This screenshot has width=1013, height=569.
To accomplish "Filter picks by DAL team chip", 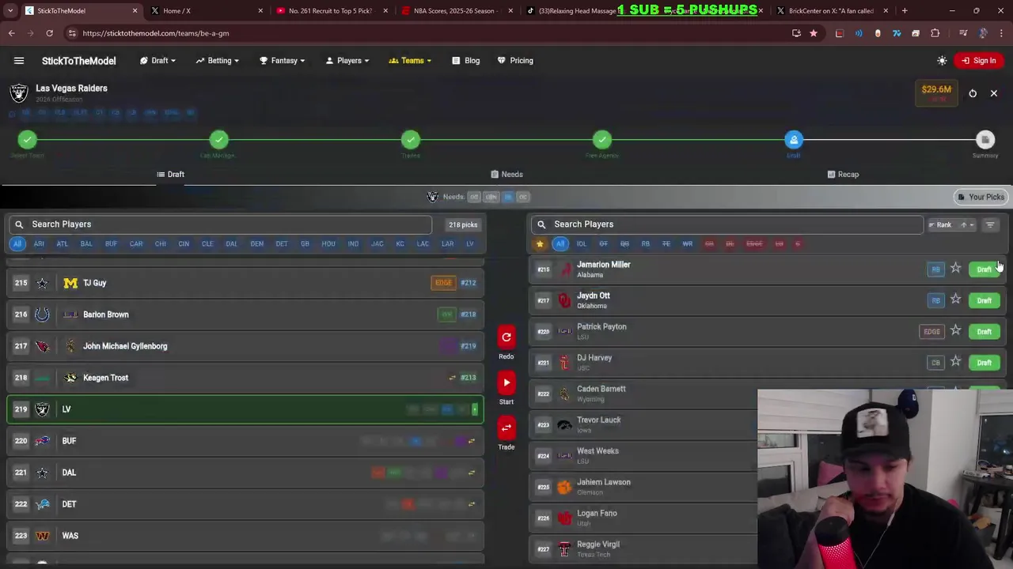I will point(231,243).
